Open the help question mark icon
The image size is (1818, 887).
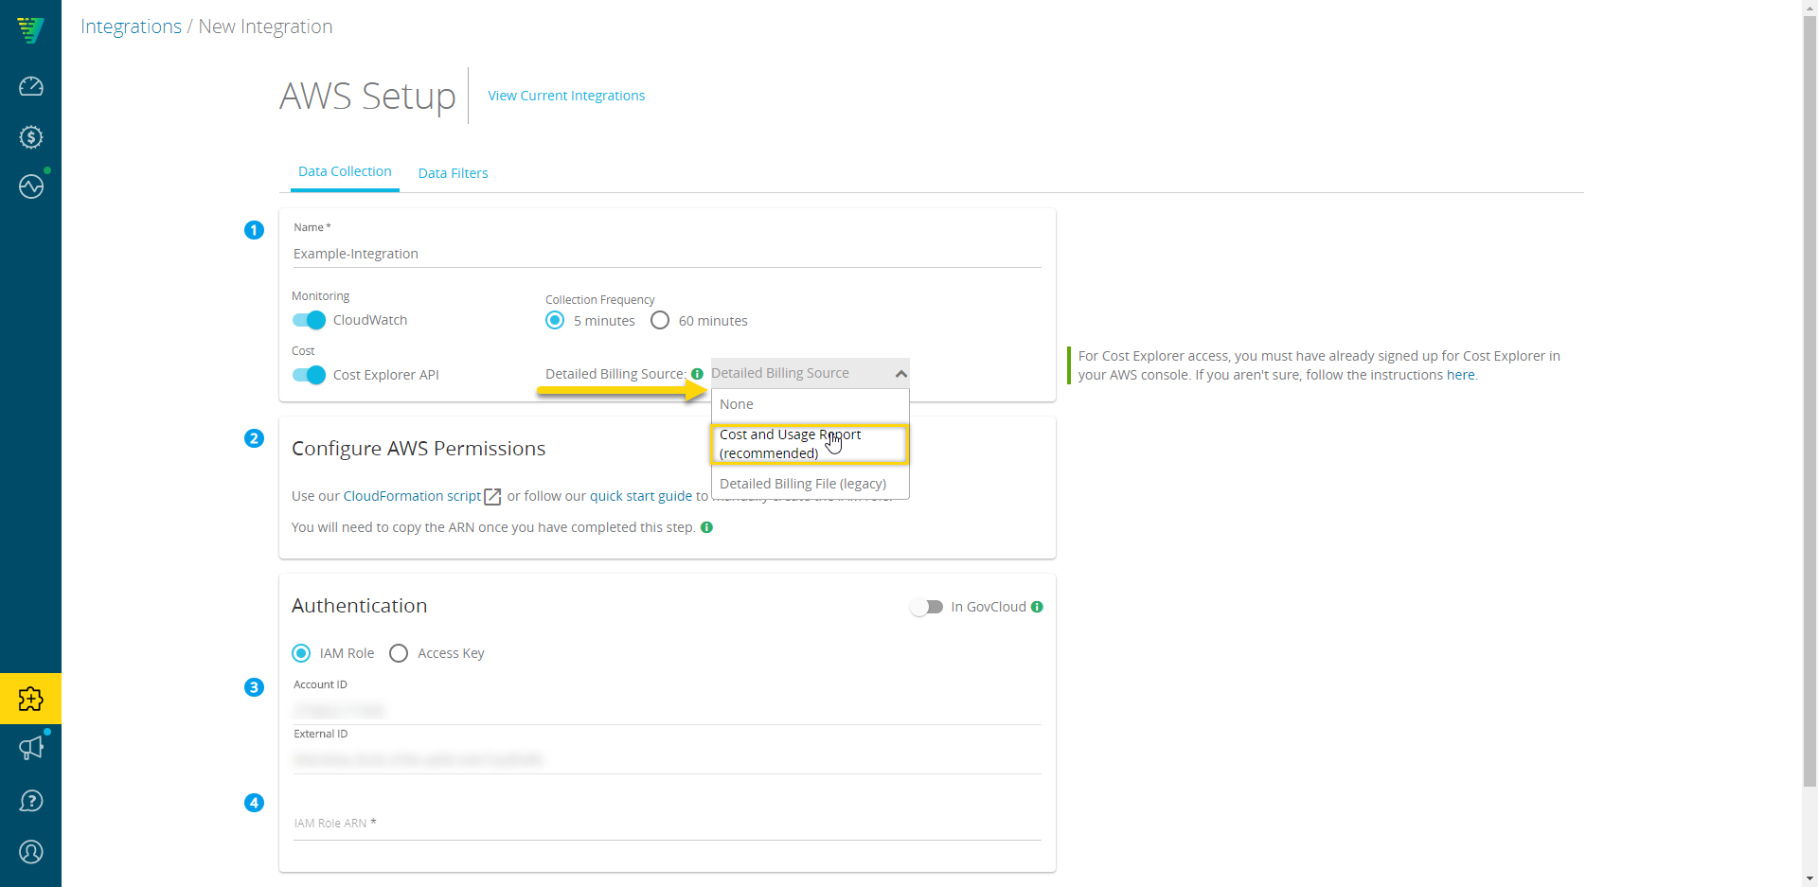tap(30, 801)
